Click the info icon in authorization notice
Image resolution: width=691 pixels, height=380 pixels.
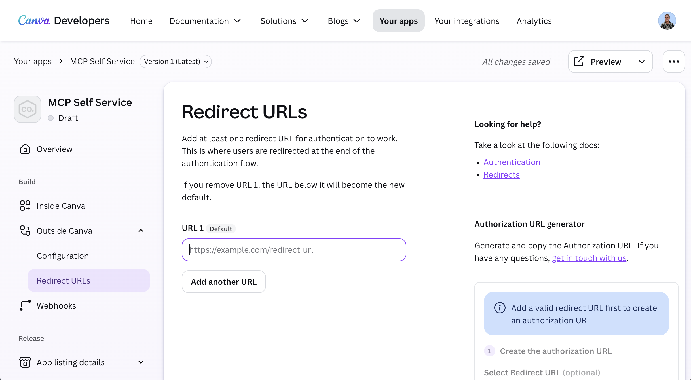(x=500, y=308)
